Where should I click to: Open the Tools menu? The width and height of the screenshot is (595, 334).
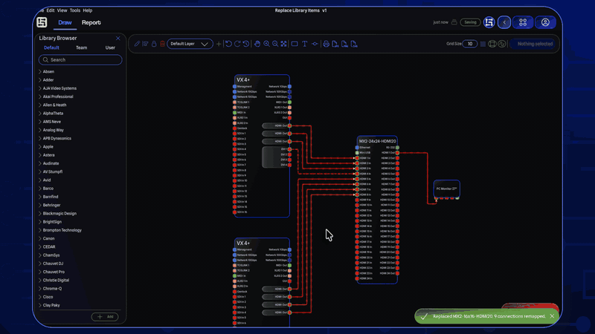[x=75, y=10]
